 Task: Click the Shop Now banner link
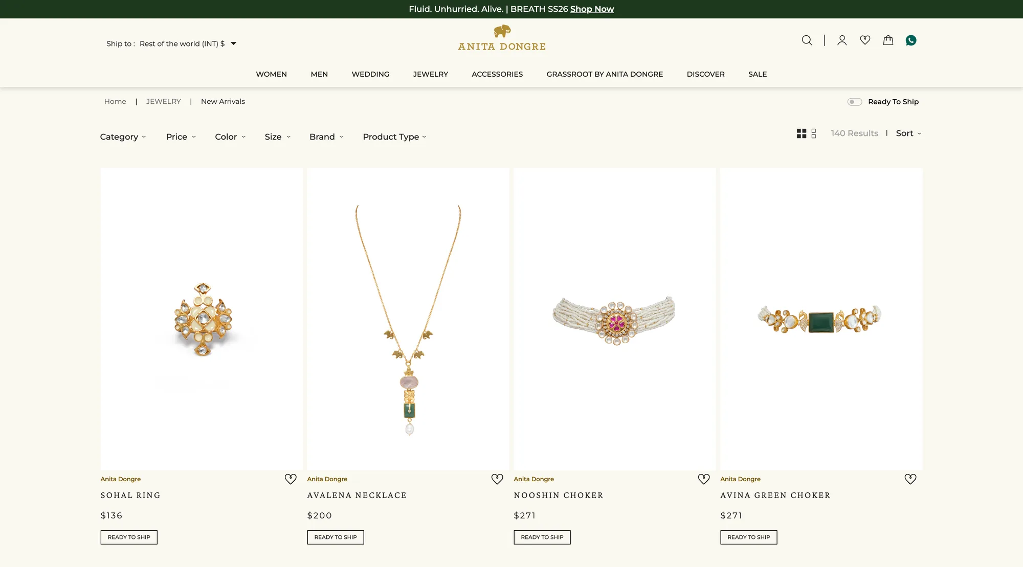click(x=592, y=9)
